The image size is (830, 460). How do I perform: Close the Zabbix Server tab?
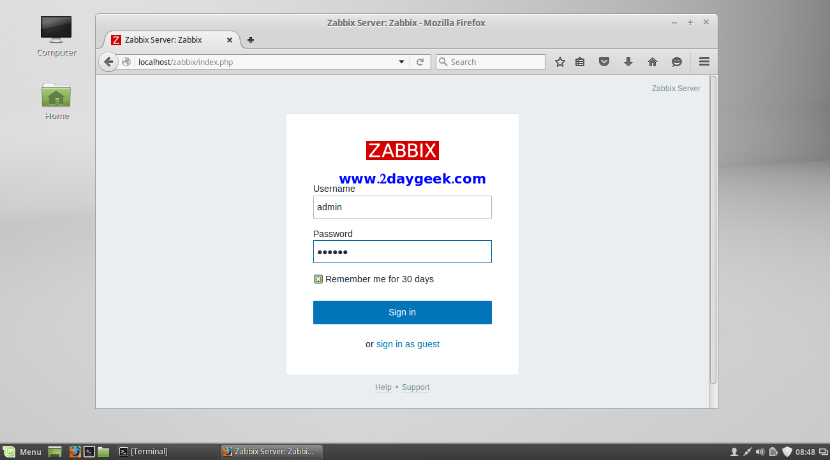230,40
